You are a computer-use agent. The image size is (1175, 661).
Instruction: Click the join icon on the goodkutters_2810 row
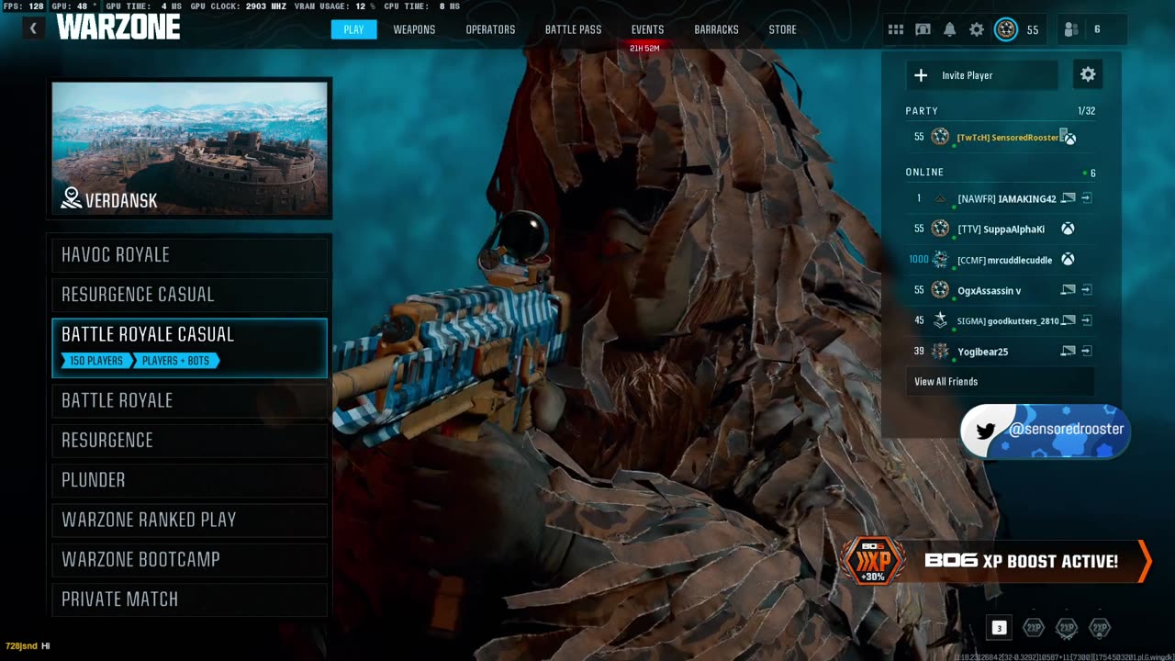(1086, 320)
